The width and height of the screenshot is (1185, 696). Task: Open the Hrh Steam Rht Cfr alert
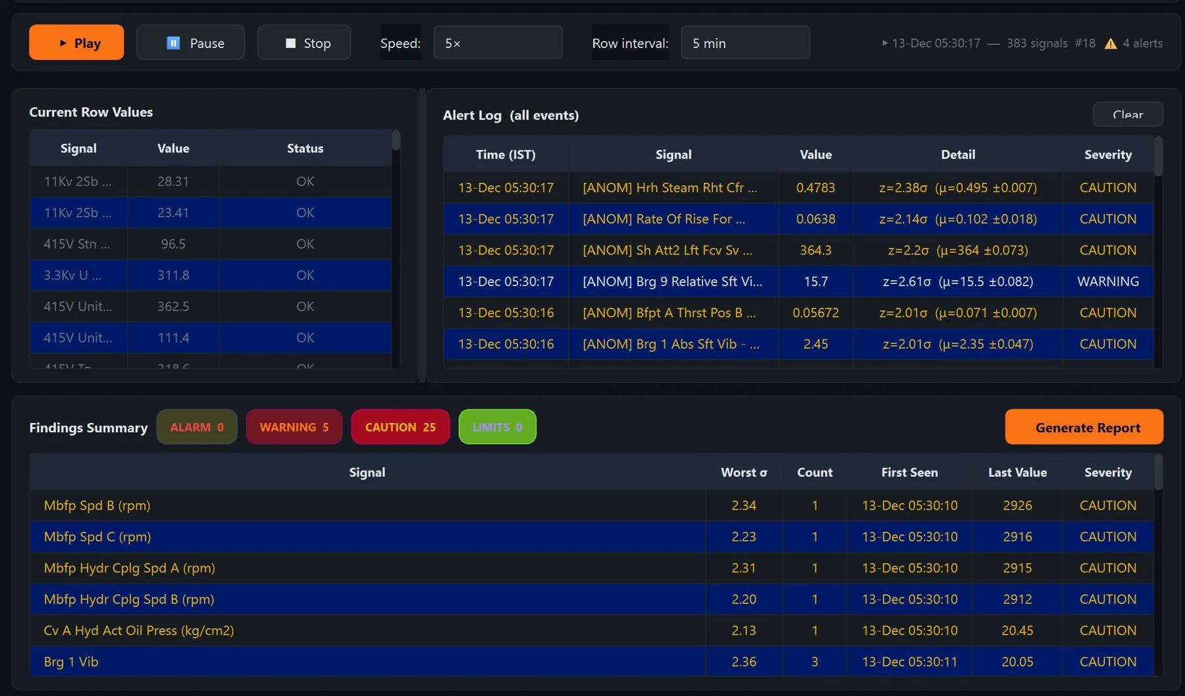(799, 187)
